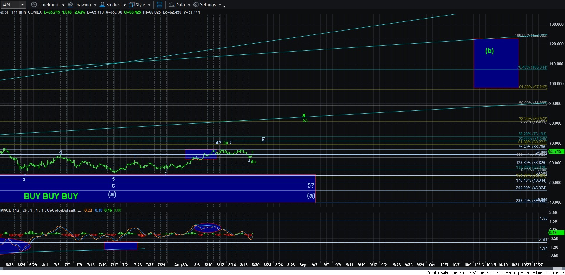Click the 1.55 MACD level label
This screenshot has width=565, height=275.
(544, 218)
